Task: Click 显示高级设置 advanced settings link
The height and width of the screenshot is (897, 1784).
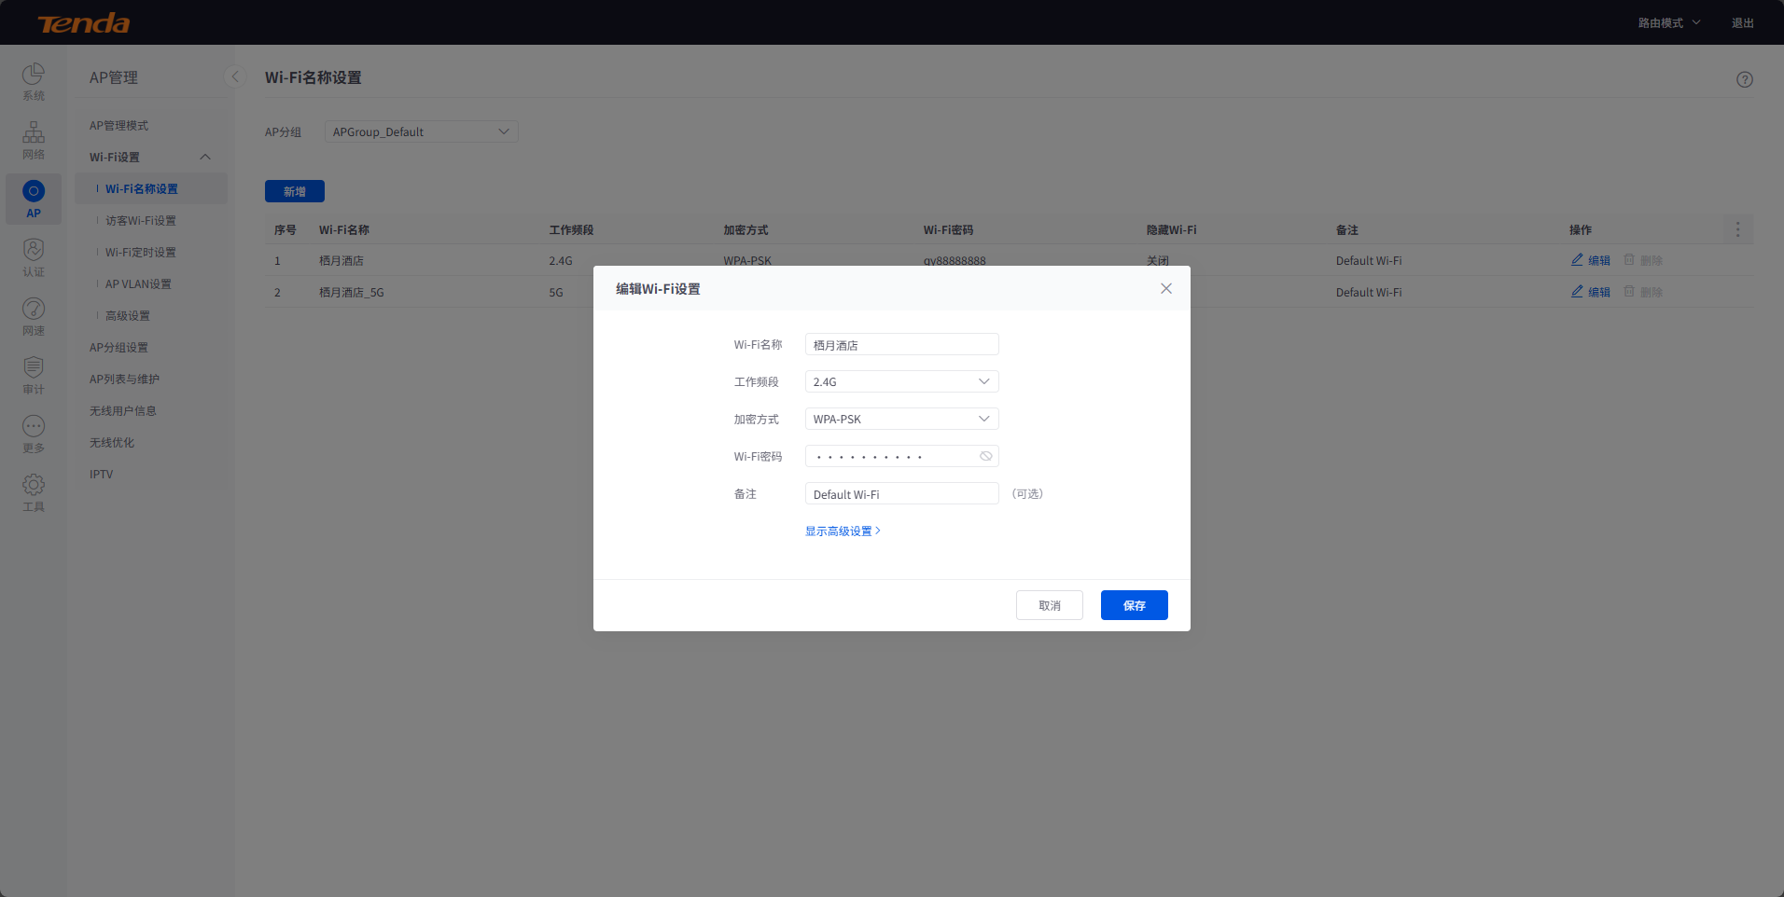Action: 842,531
